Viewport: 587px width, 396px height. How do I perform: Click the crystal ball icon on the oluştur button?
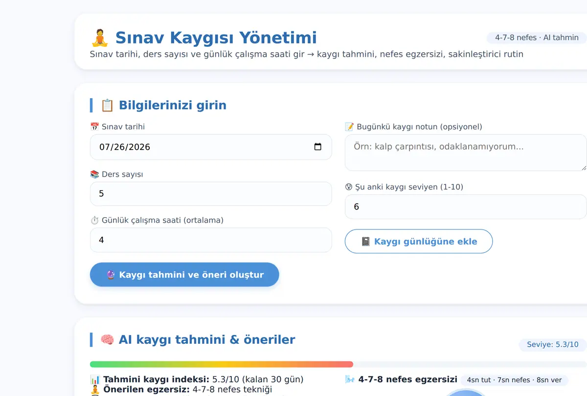click(x=111, y=274)
